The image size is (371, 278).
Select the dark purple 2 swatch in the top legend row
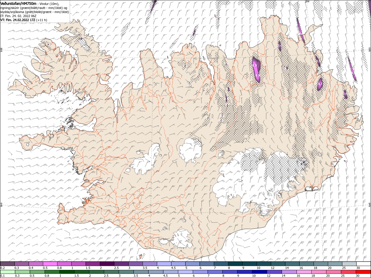[107, 264]
